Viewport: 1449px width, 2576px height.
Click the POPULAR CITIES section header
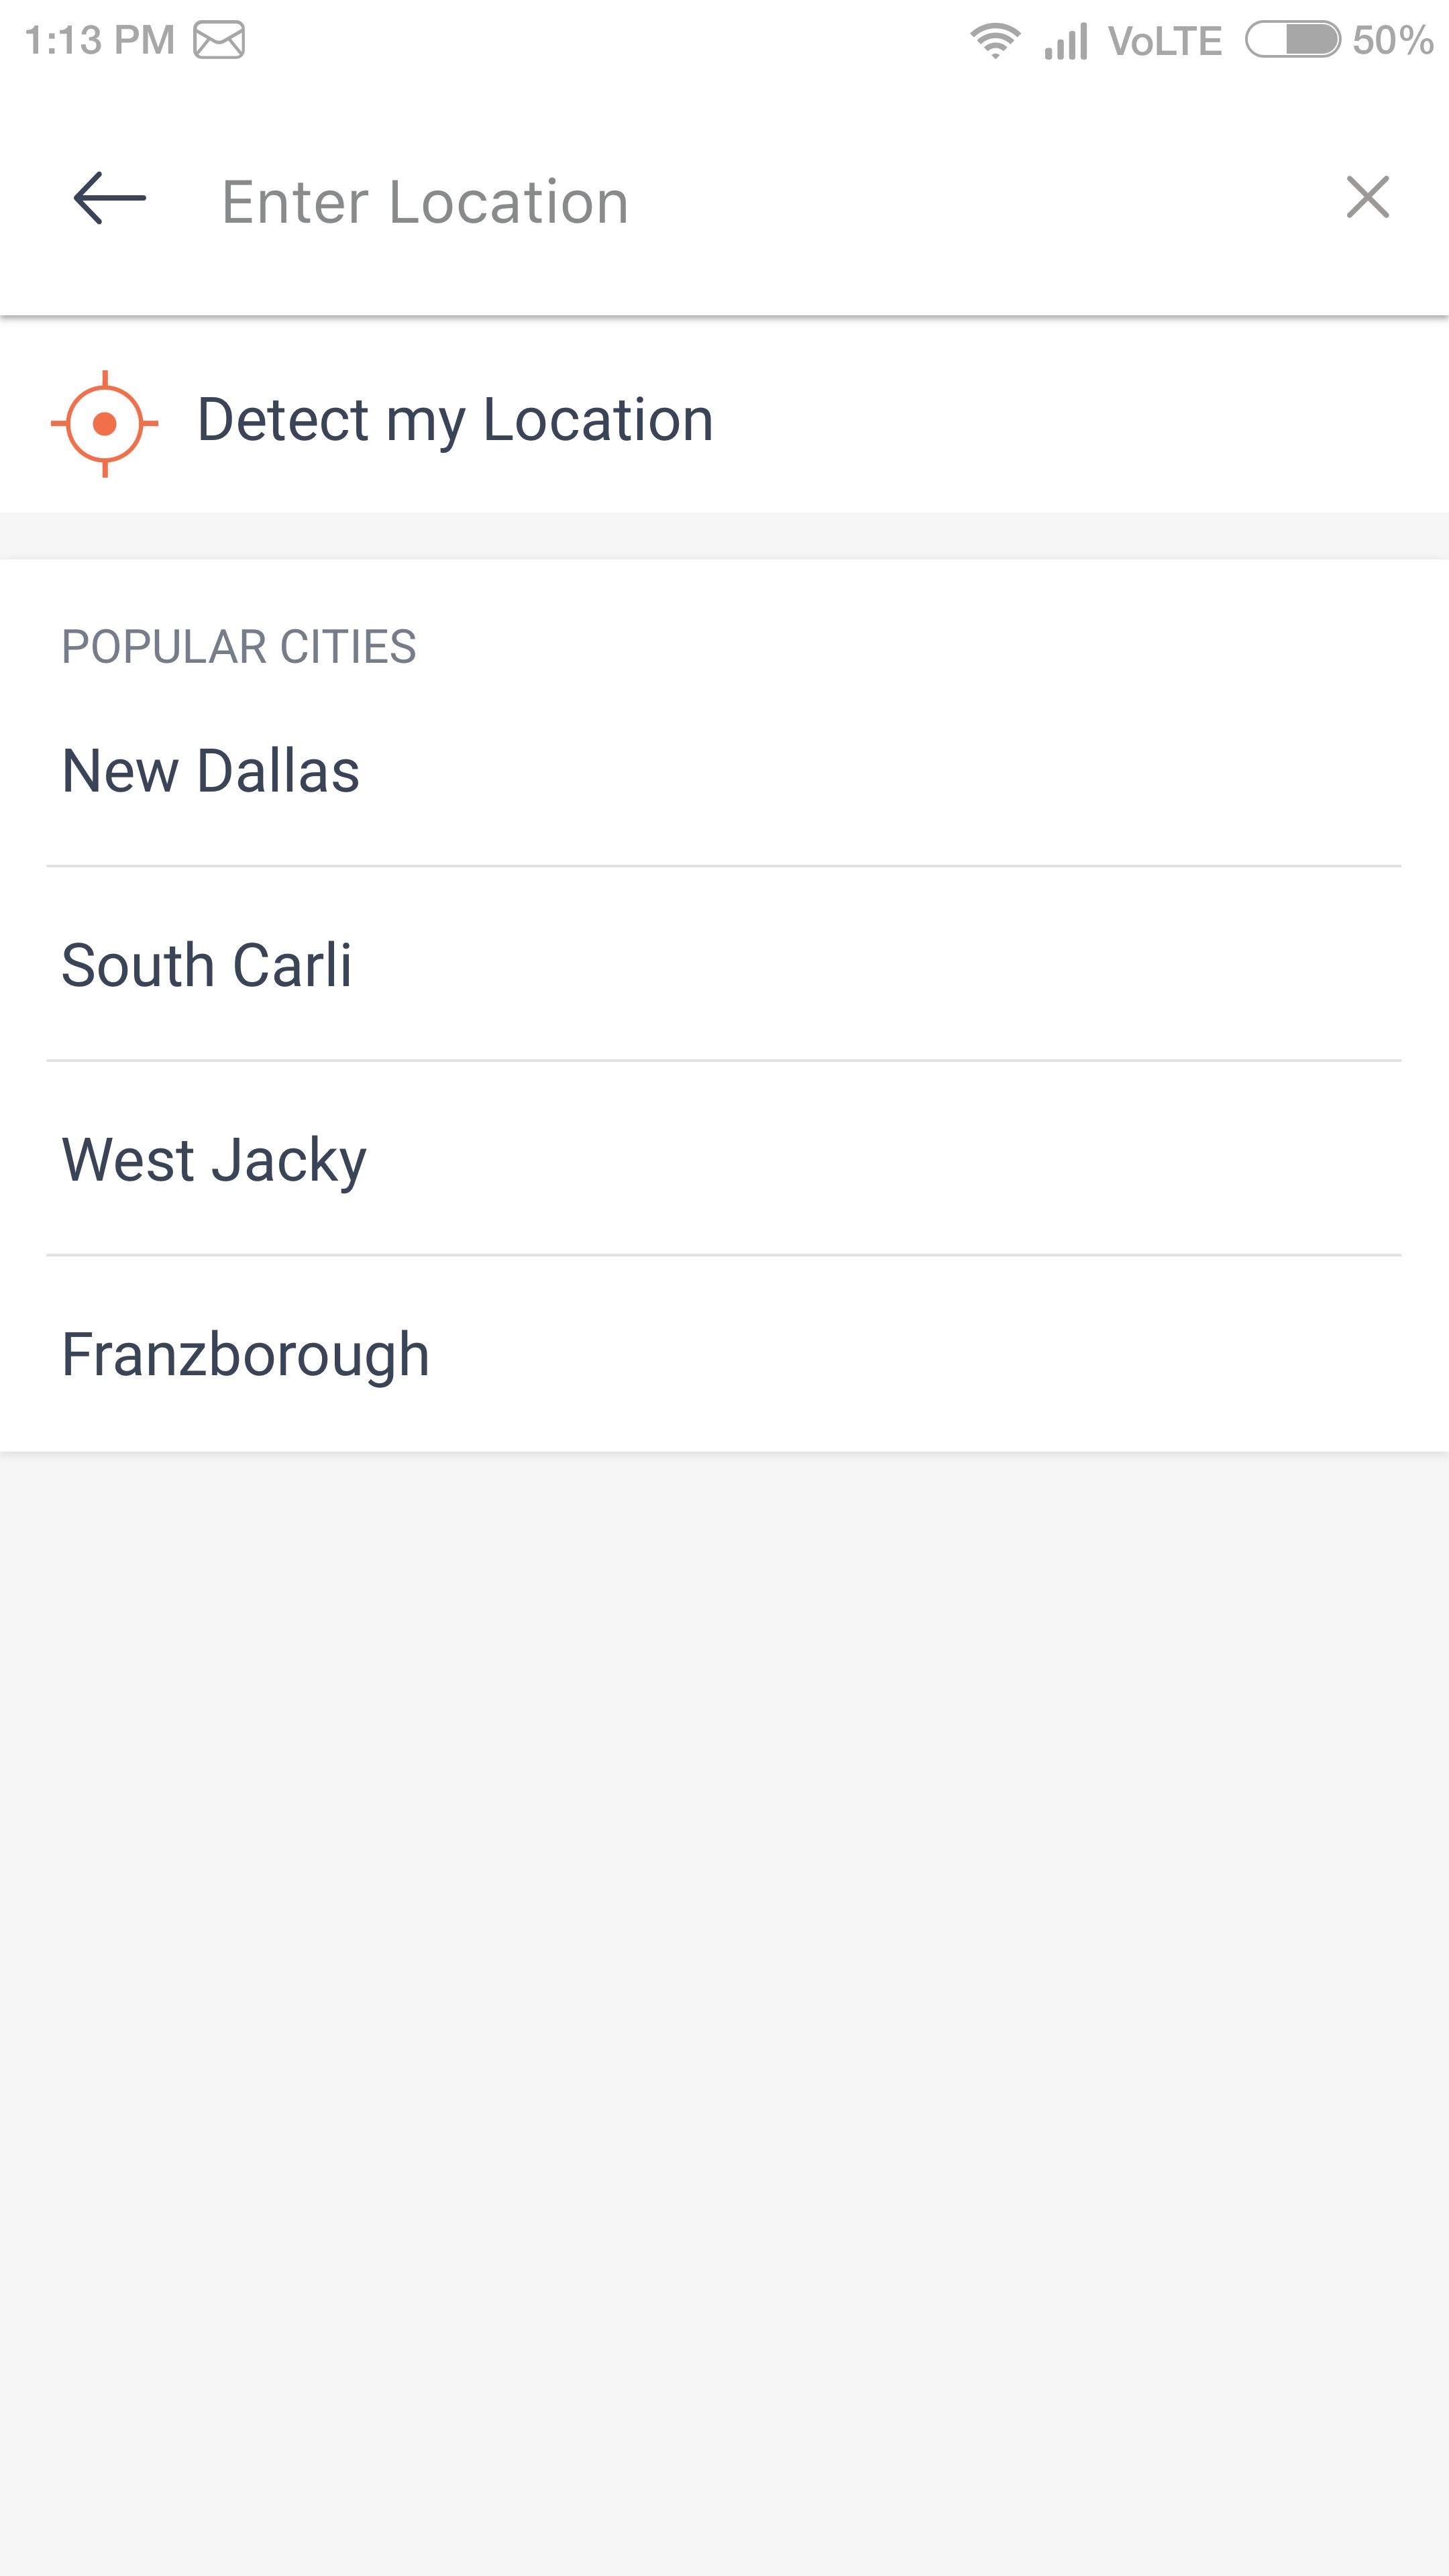coord(239,646)
